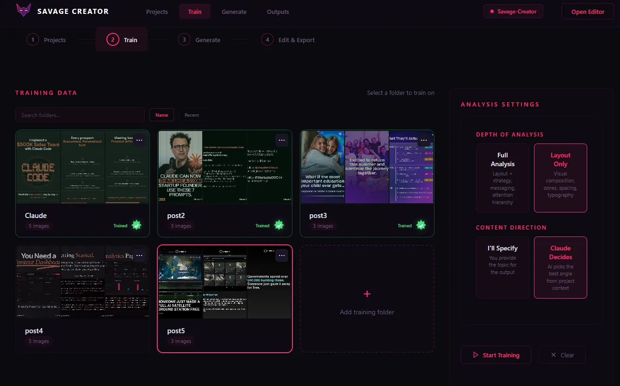Click the Open Editor button
The height and width of the screenshot is (386, 620).
[588, 11]
